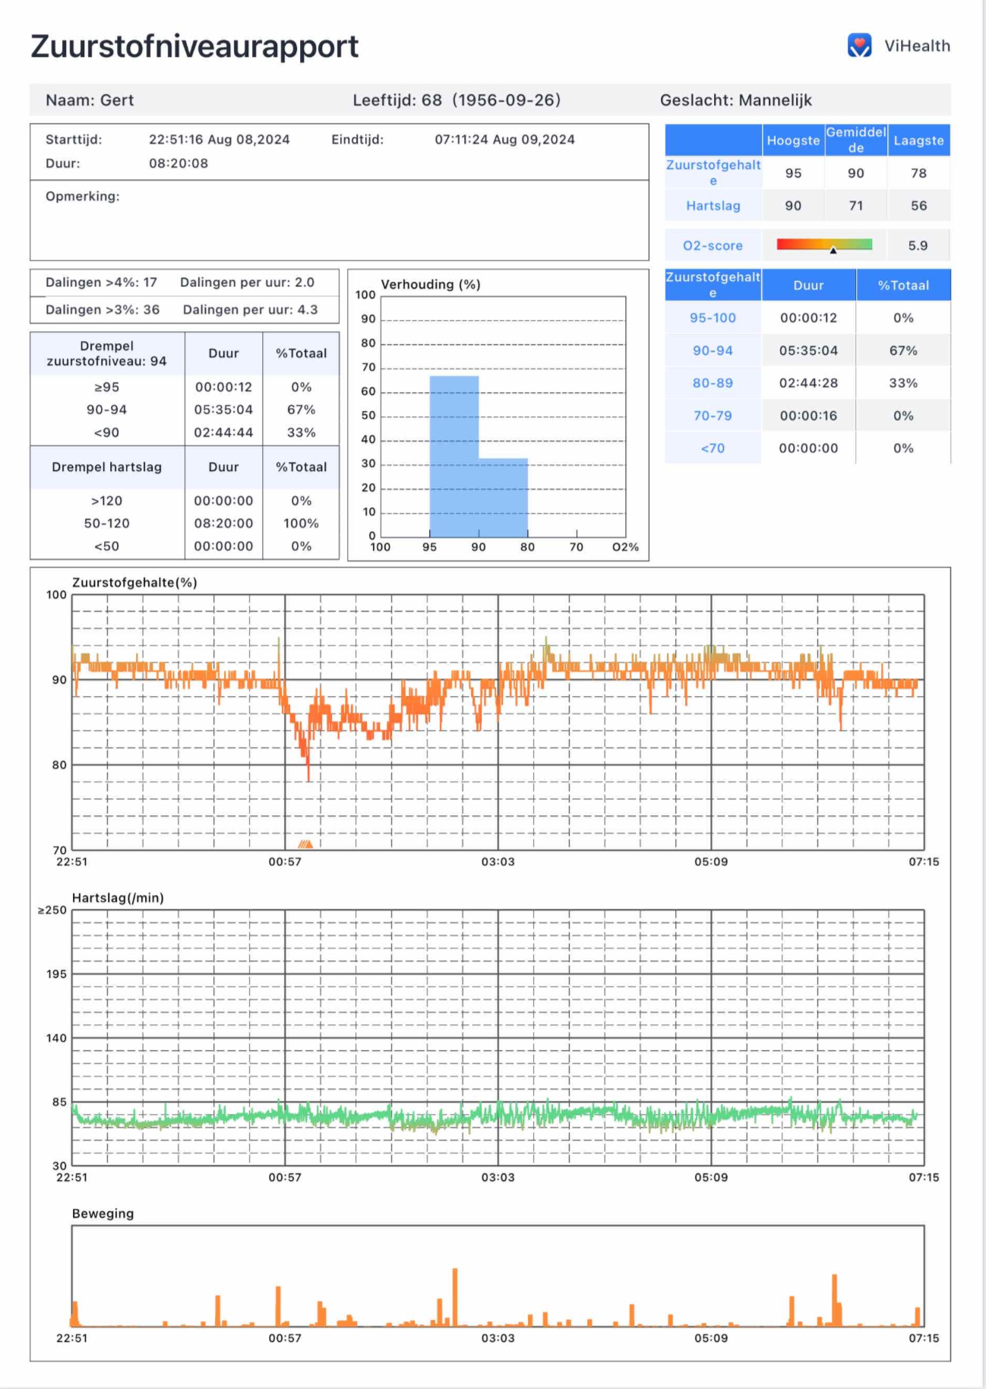Screen dimensions: 986x1389
Task: Click the Gemiddelde column header
Action: tap(856, 140)
